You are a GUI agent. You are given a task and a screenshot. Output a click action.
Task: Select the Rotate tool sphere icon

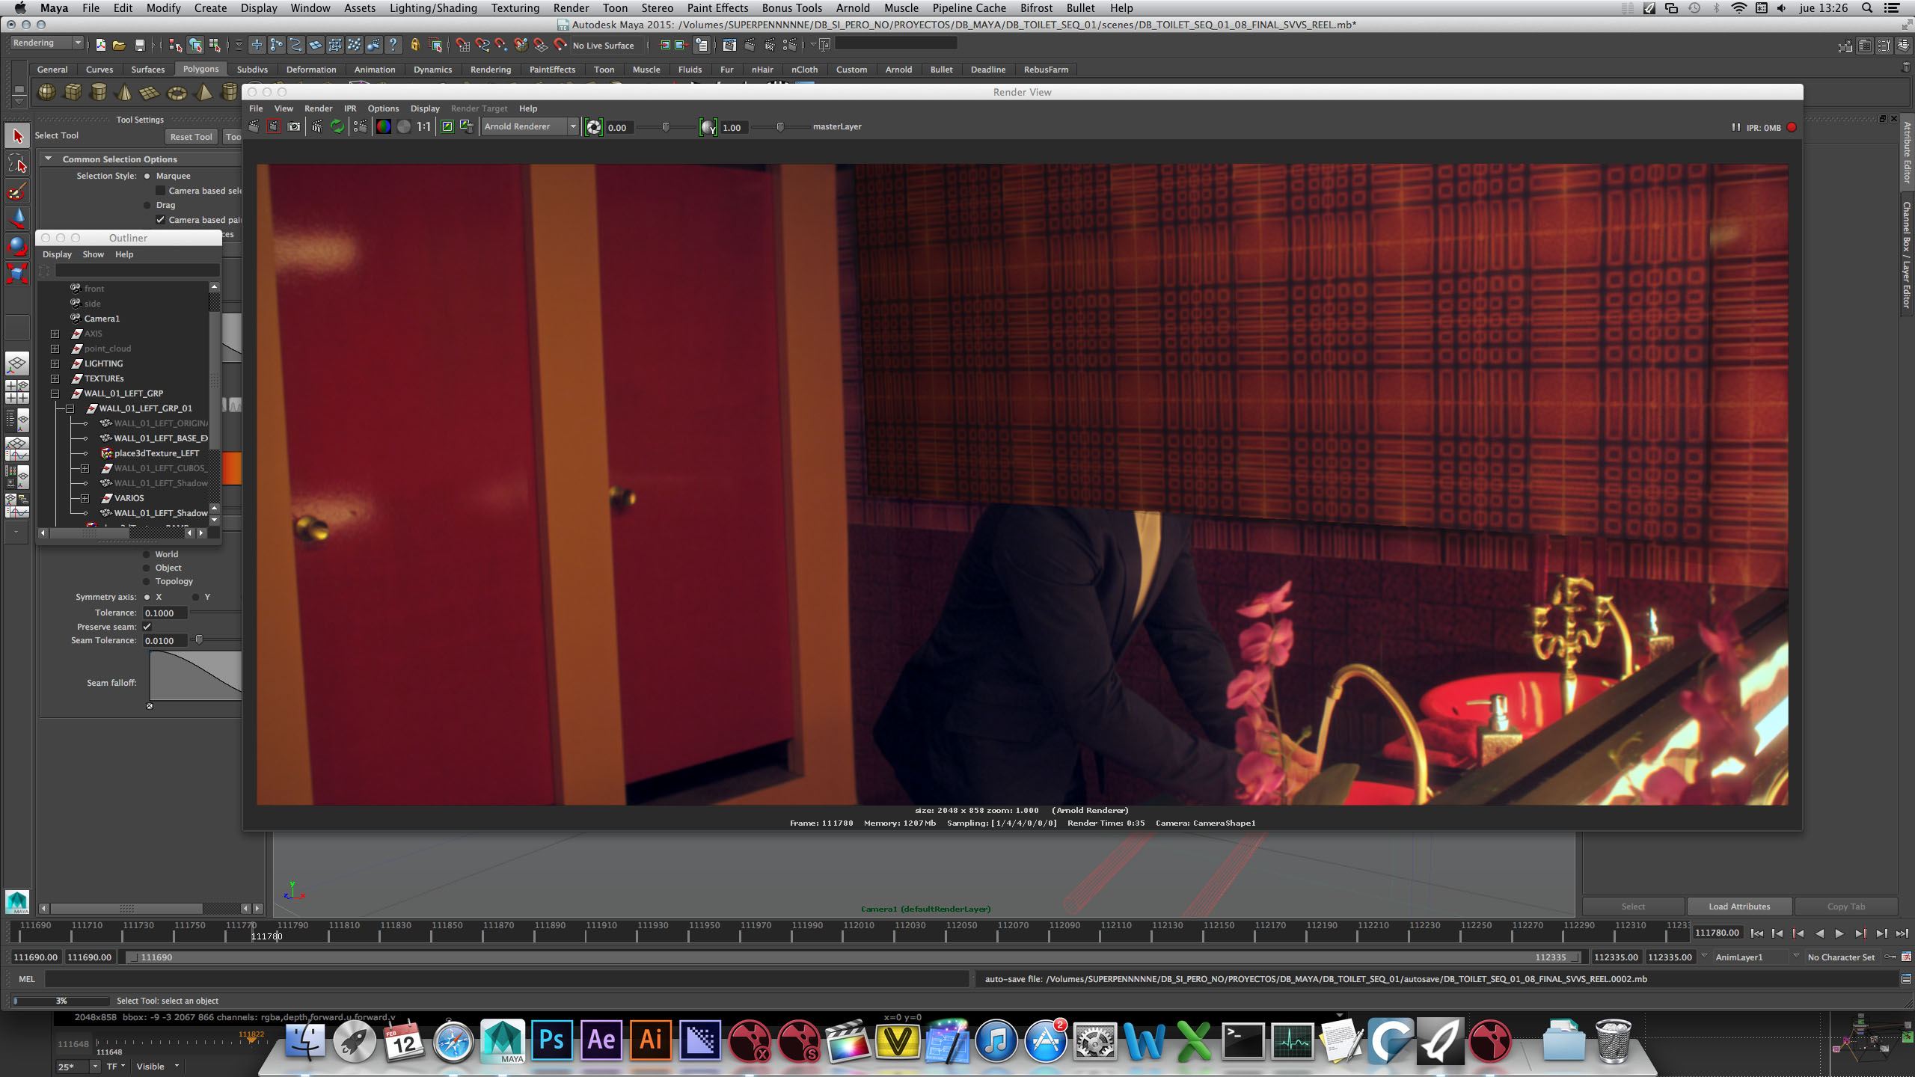tap(18, 245)
